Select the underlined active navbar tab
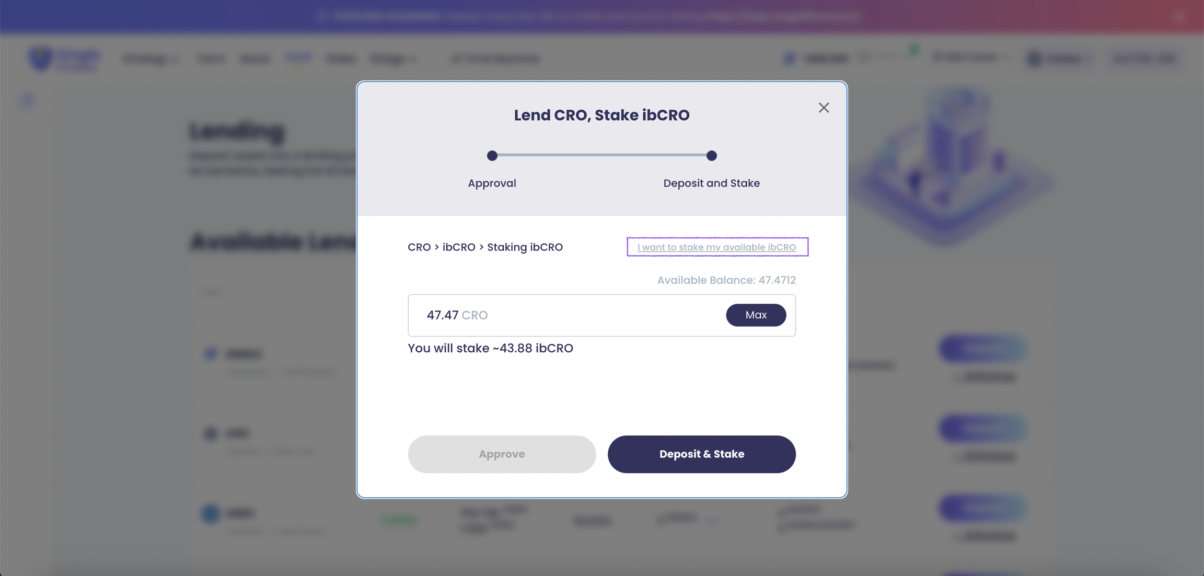The width and height of the screenshot is (1204, 576). tap(298, 57)
